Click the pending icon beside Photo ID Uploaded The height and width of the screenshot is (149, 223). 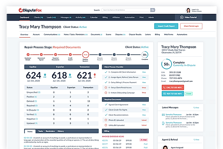coord(106,120)
